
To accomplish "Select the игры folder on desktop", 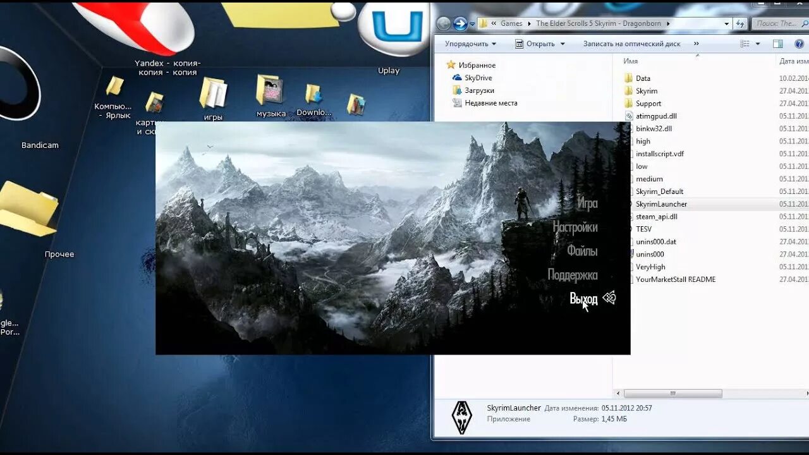I will pos(213,100).
